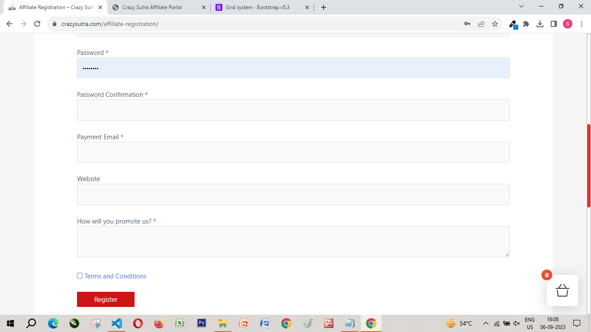Click the browser back arrow

10,24
